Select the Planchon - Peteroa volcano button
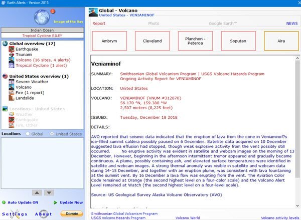 click(x=196, y=41)
